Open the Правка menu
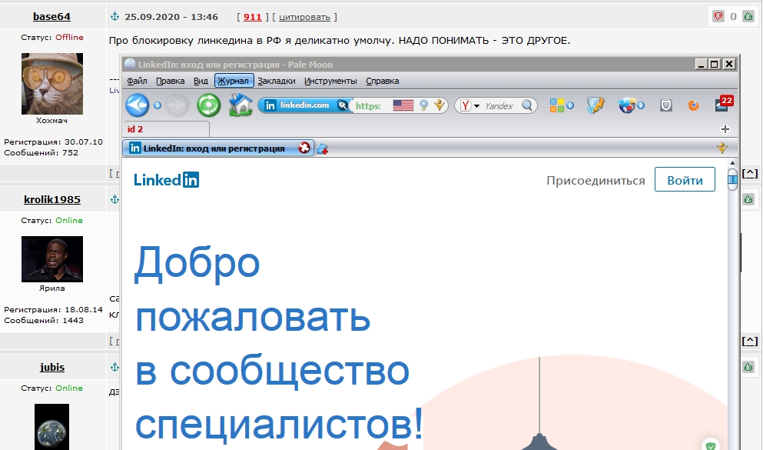This screenshot has height=450, width=763. point(171,81)
